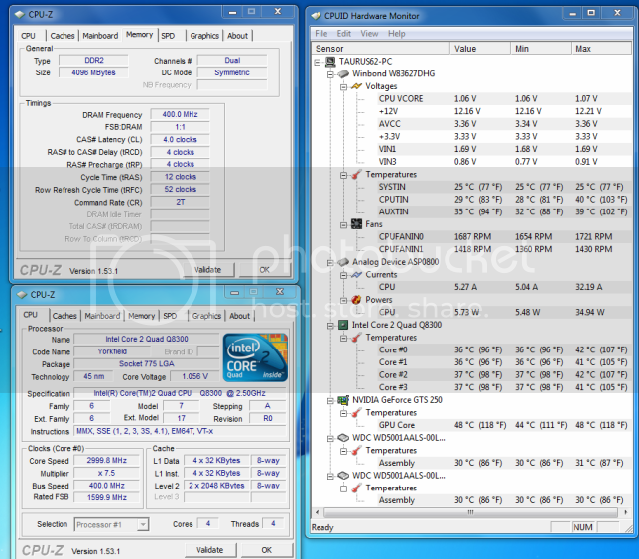Collapse the Intel Core 2 Quad Q8300 node

330,326
